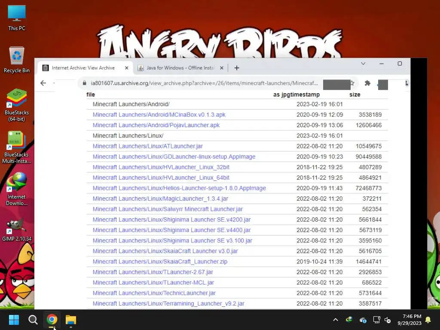Launch BlueStacks Multi-Instance shortcut
Viewport: 440px width, 330px height.
17,147
